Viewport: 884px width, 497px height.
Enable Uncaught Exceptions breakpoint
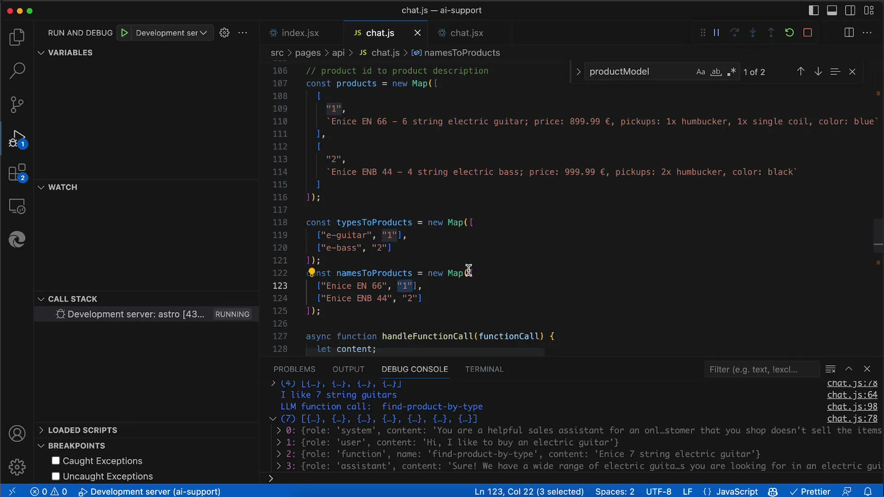56,476
